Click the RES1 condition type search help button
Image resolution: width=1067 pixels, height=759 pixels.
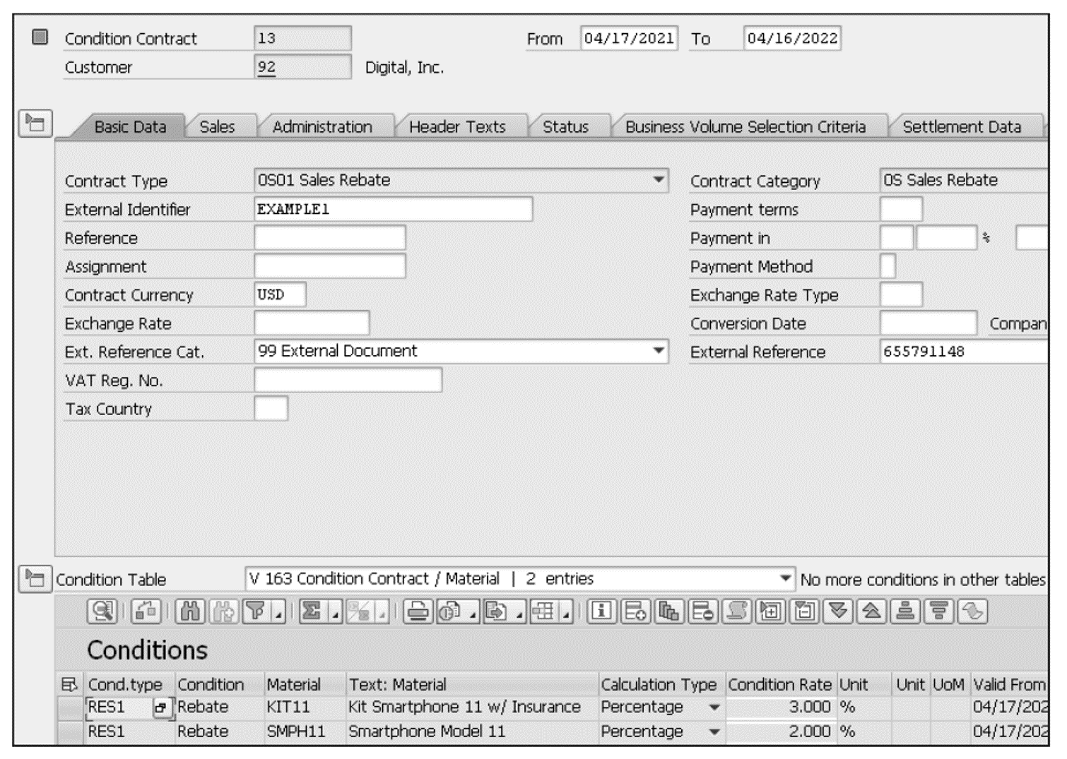tap(164, 707)
